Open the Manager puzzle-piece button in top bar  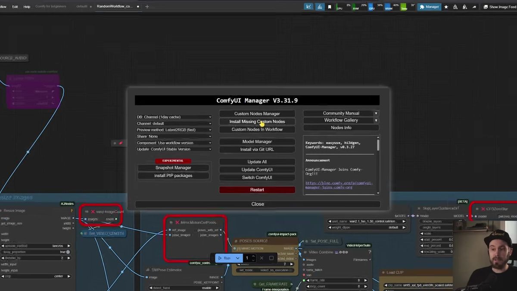tap(429, 7)
